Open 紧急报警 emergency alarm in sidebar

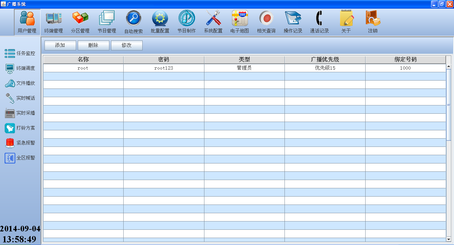click(20, 143)
